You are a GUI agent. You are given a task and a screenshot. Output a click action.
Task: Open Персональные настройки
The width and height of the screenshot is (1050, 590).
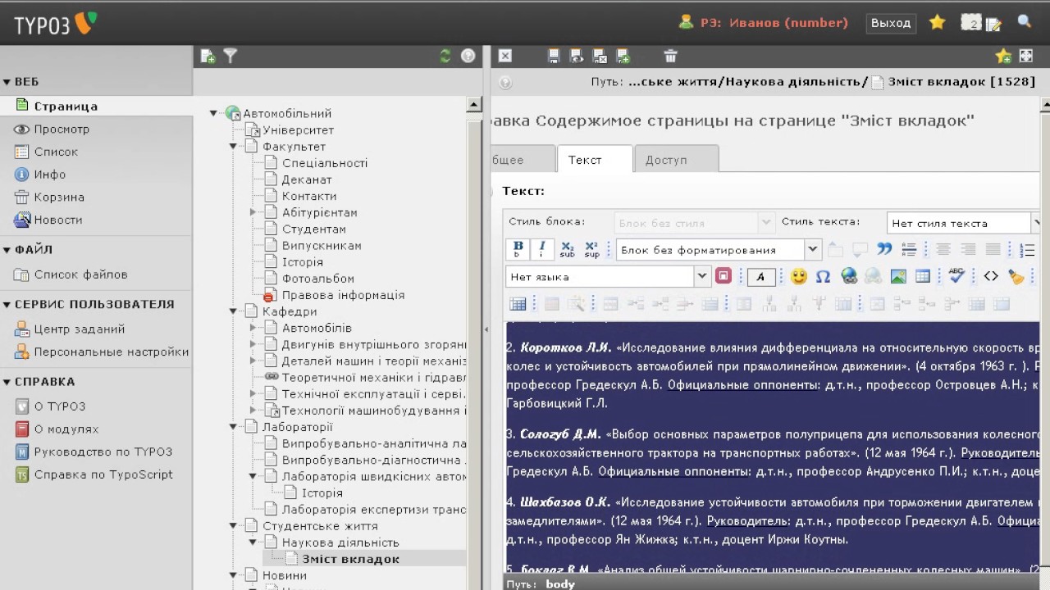(112, 352)
